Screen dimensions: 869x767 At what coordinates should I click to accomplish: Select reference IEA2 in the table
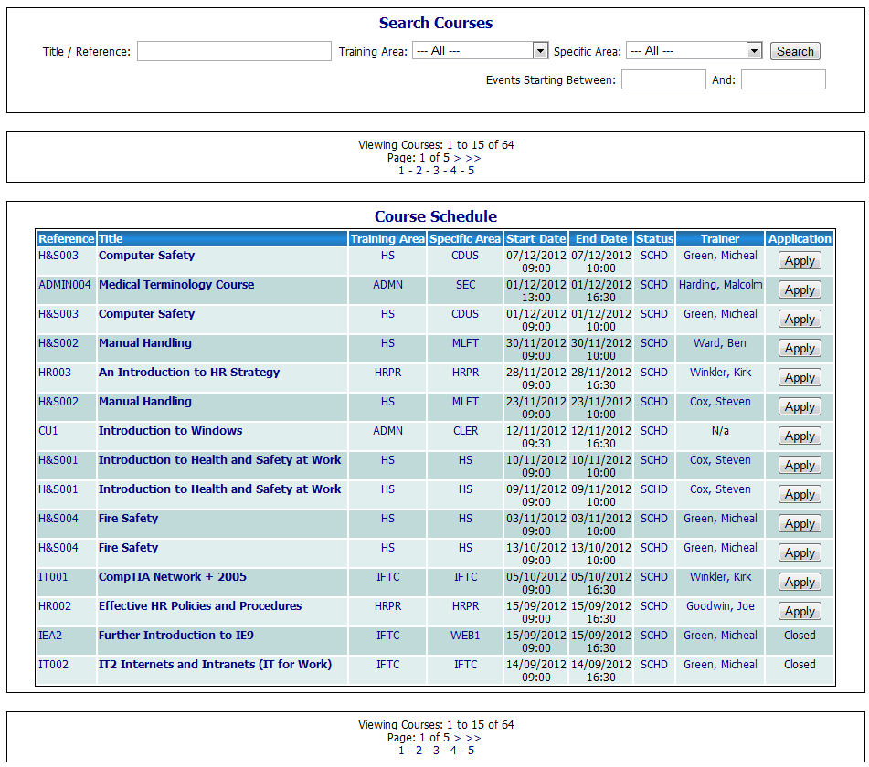50,636
